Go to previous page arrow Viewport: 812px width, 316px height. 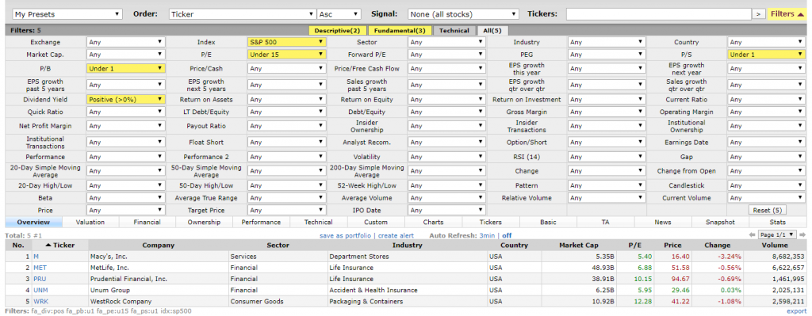click(753, 235)
